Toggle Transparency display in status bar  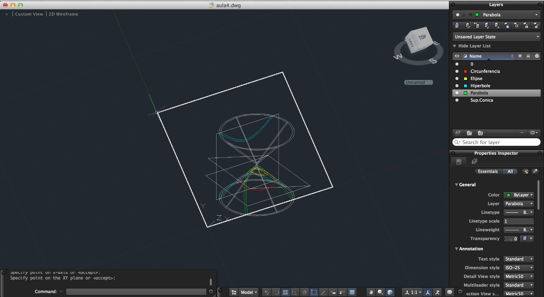(352, 292)
